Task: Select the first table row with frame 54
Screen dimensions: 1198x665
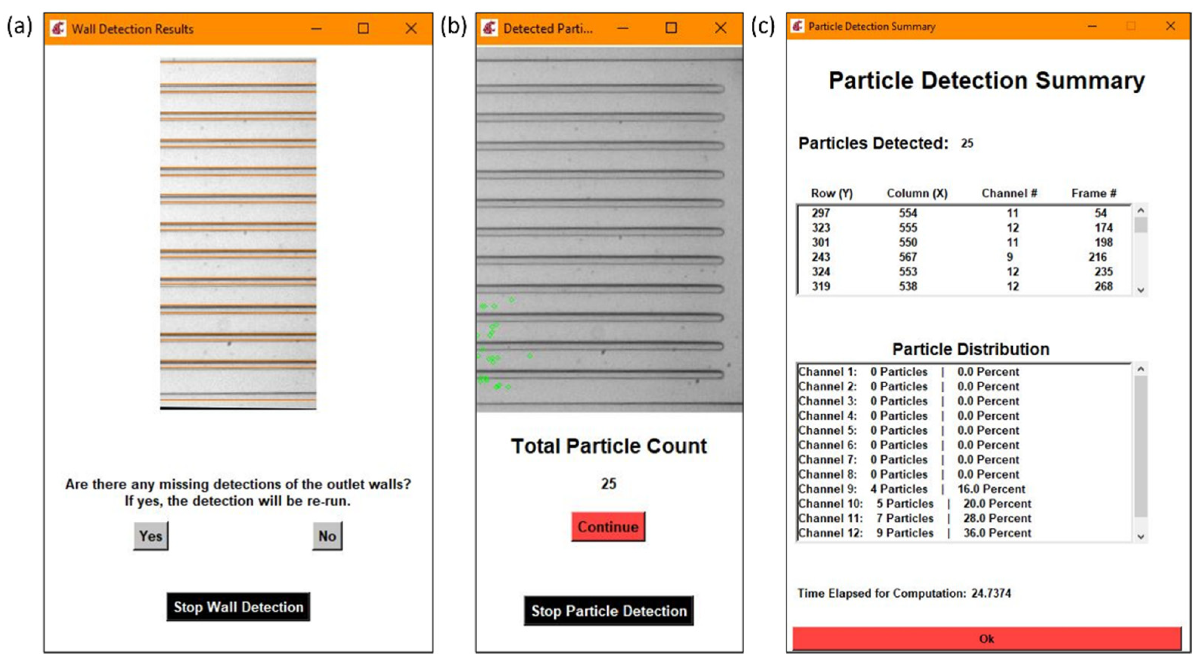Action: click(963, 213)
